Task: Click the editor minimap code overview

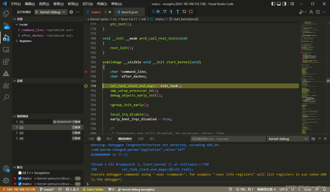Action: pos(313,77)
